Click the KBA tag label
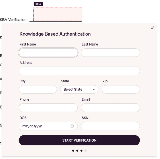This screenshot has width=160, height=159. (38, 4)
